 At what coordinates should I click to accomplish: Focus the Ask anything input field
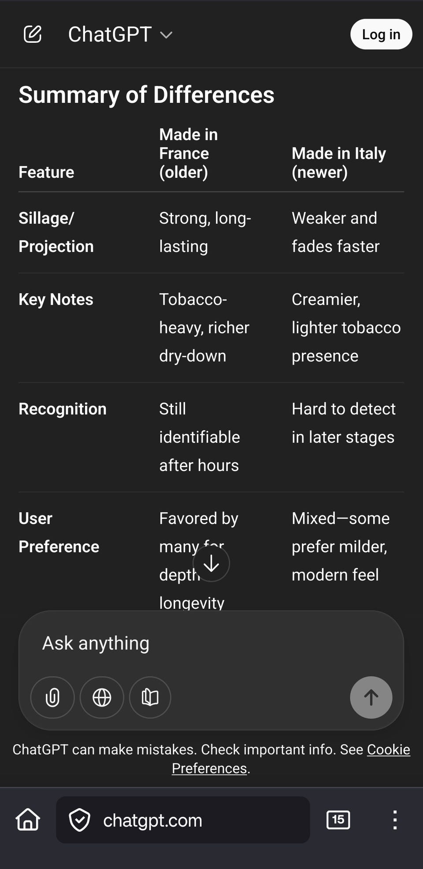point(211,643)
